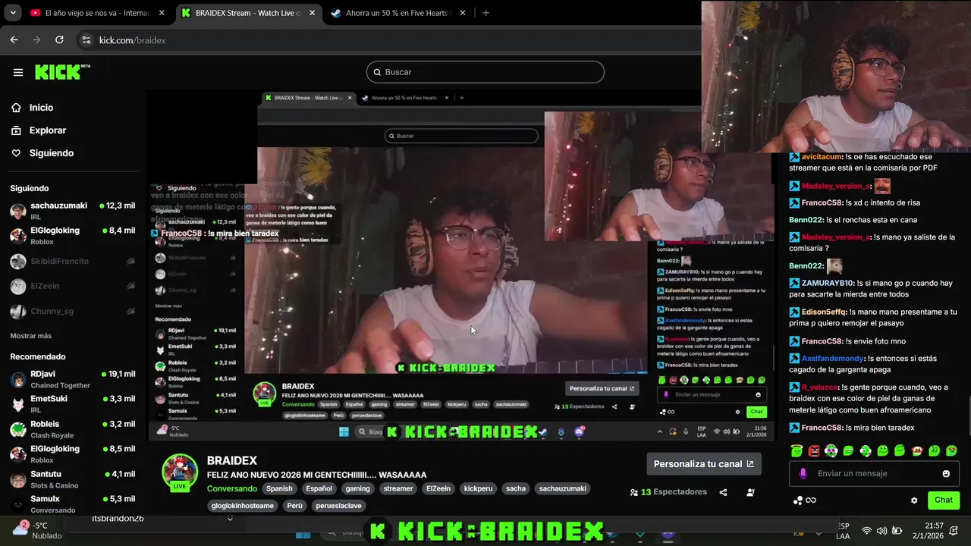Open the volume speaker tray icon
The image size is (971, 546).
882,531
